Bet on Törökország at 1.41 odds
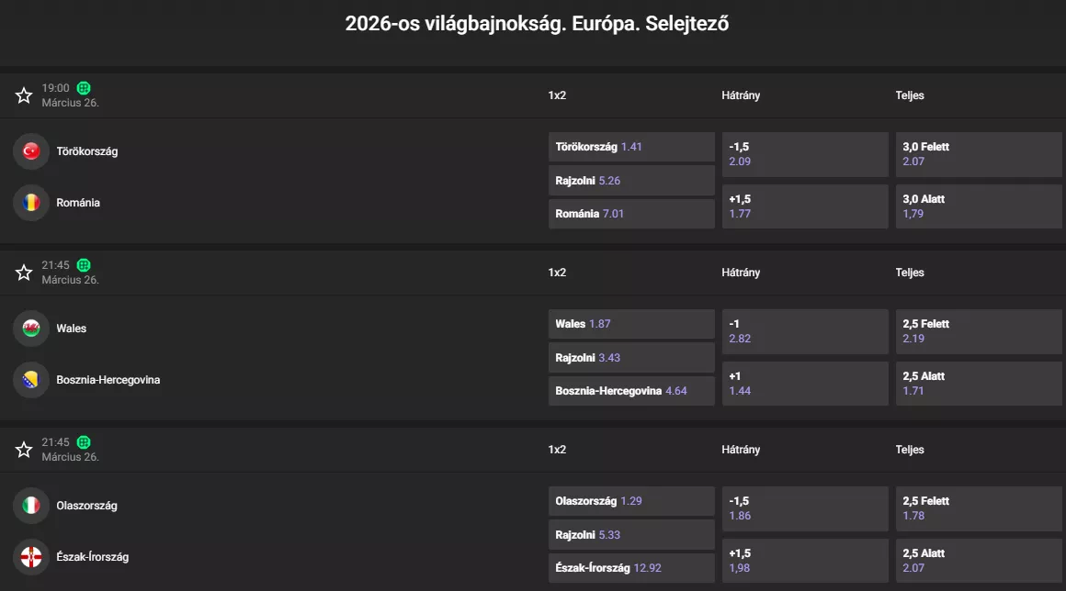This screenshot has width=1066, height=591. 631,147
